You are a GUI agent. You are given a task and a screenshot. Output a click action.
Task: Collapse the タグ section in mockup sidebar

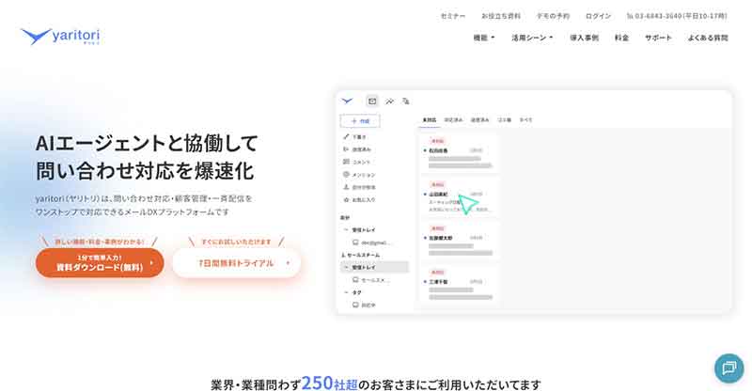(346, 292)
